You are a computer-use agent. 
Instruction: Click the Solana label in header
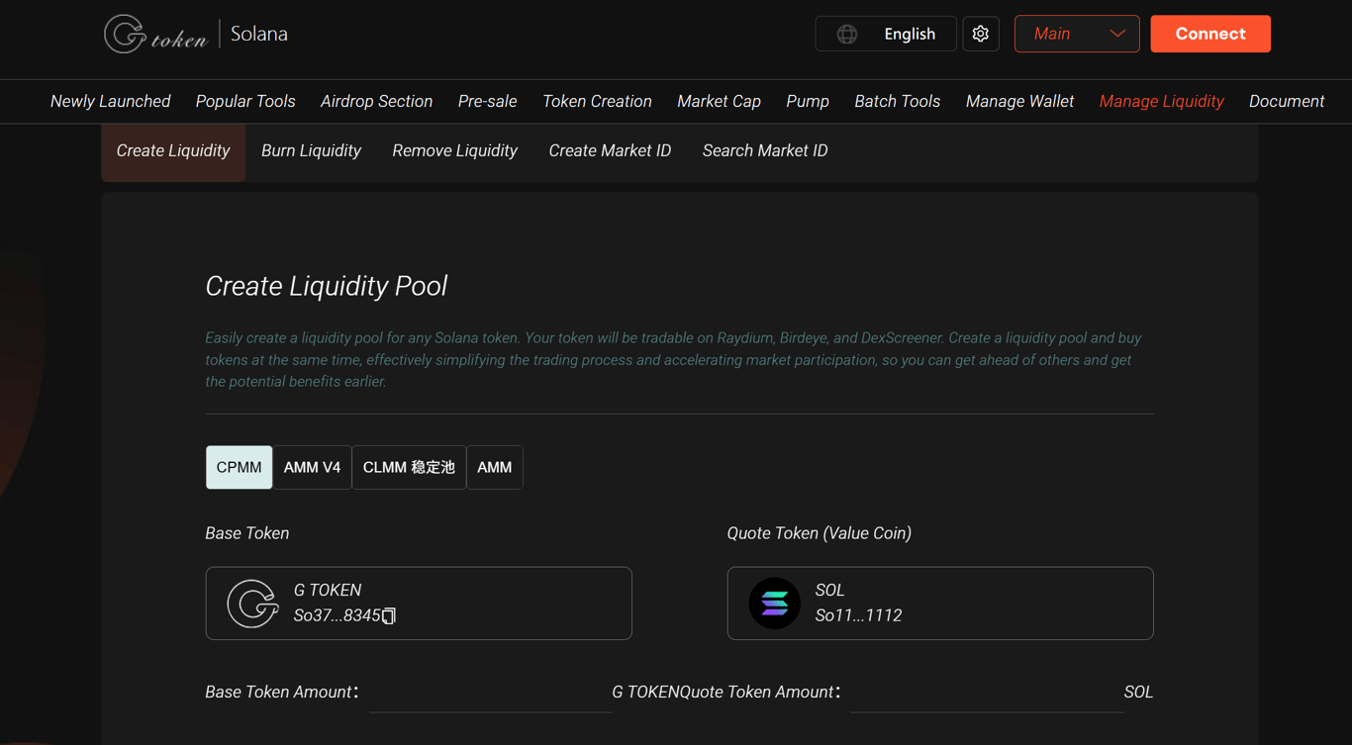pyautogui.click(x=259, y=34)
